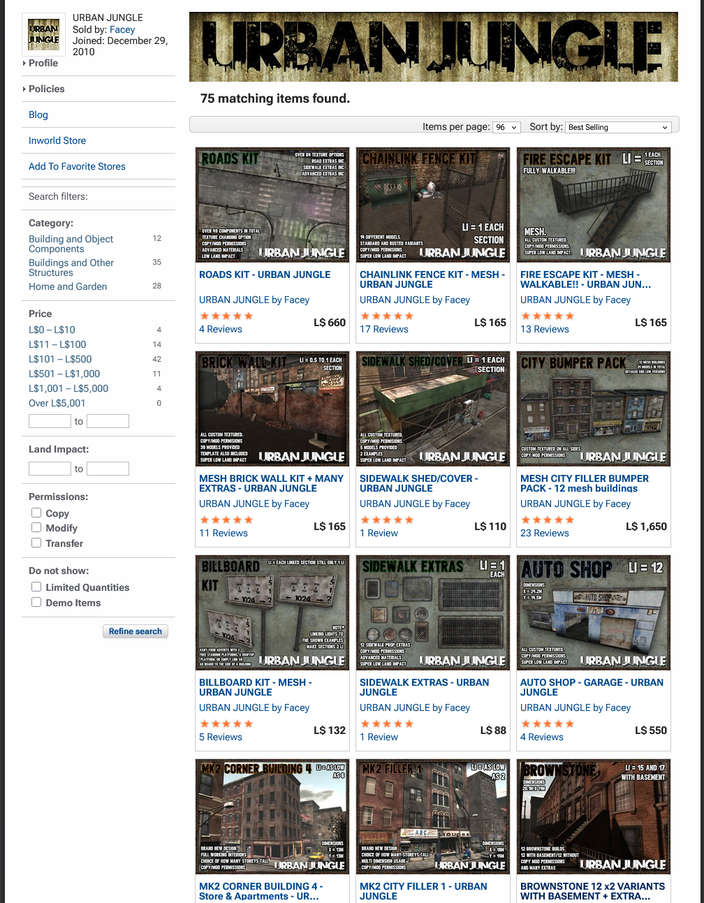704x903 pixels.
Task: Click the maximum Land Impact field
Action: [108, 469]
